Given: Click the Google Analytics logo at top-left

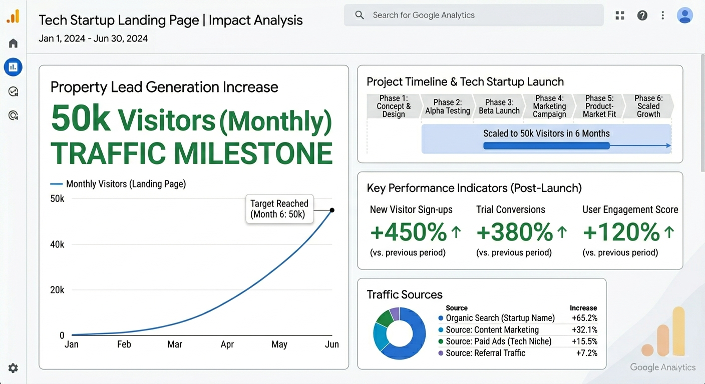Looking at the screenshot, I should coord(14,16).
